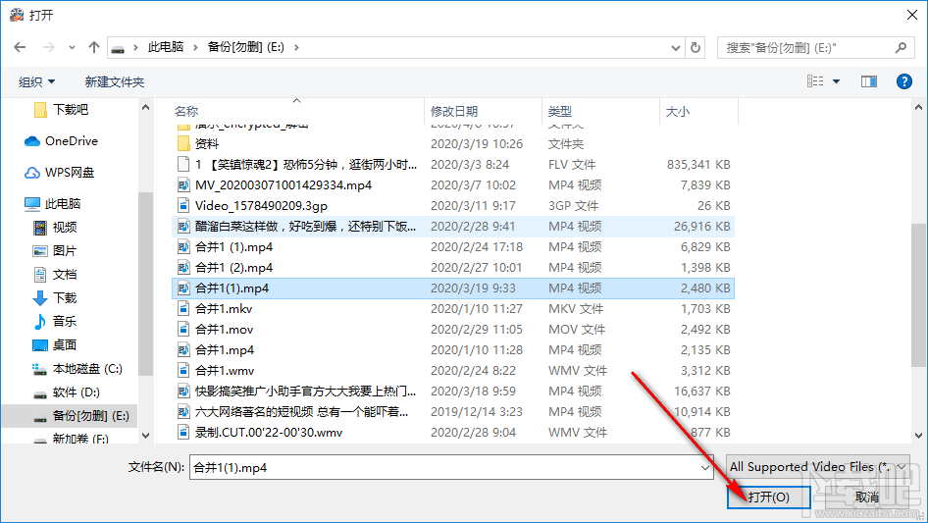
Task: Open WPS网盘 in the navigation pane
Action: pos(59,173)
